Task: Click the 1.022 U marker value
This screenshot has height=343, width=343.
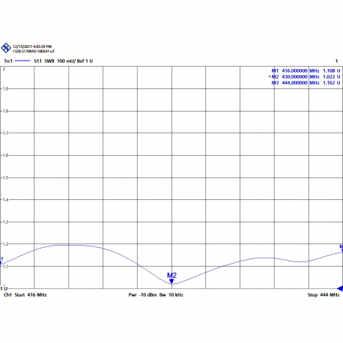Action: coord(332,76)
